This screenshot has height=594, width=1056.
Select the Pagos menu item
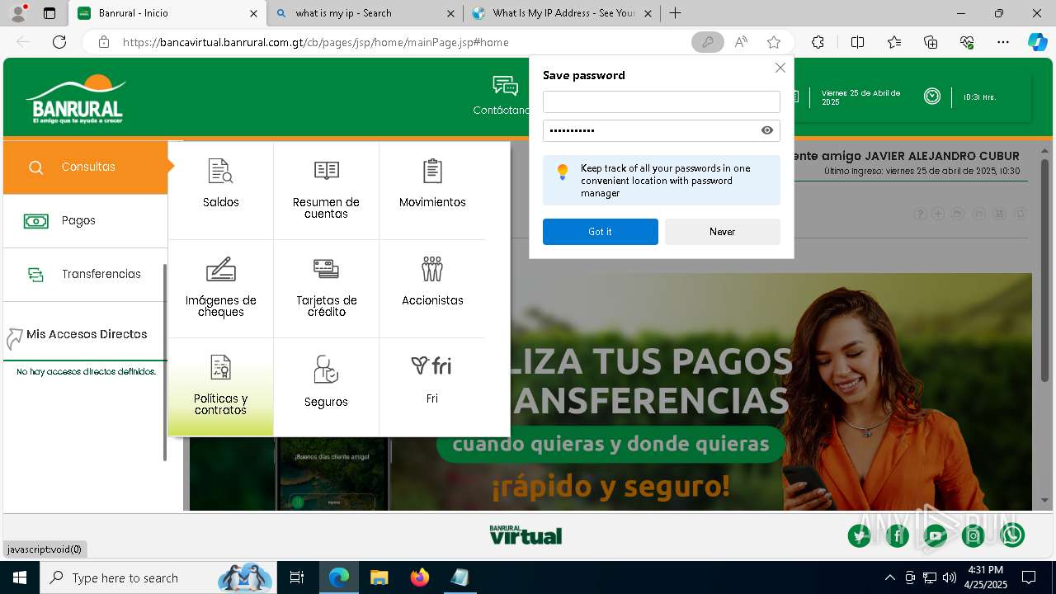click(x=86, y=220)
